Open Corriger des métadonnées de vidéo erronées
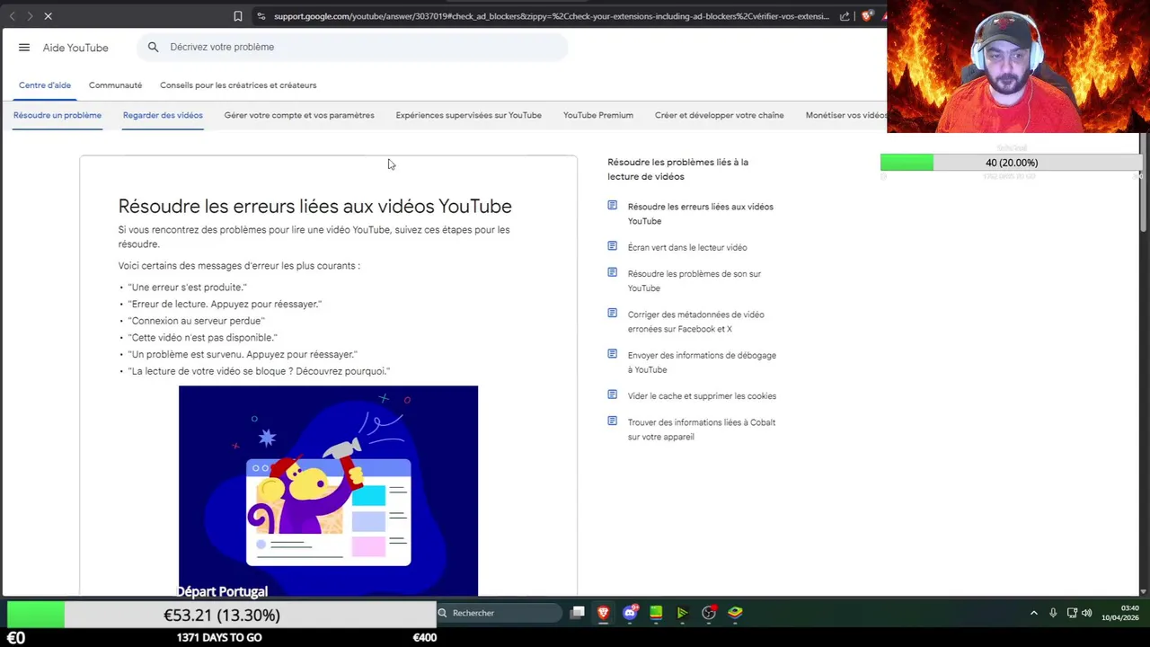The width and height of the screenshot is (1150, 647). click(696, 322)
